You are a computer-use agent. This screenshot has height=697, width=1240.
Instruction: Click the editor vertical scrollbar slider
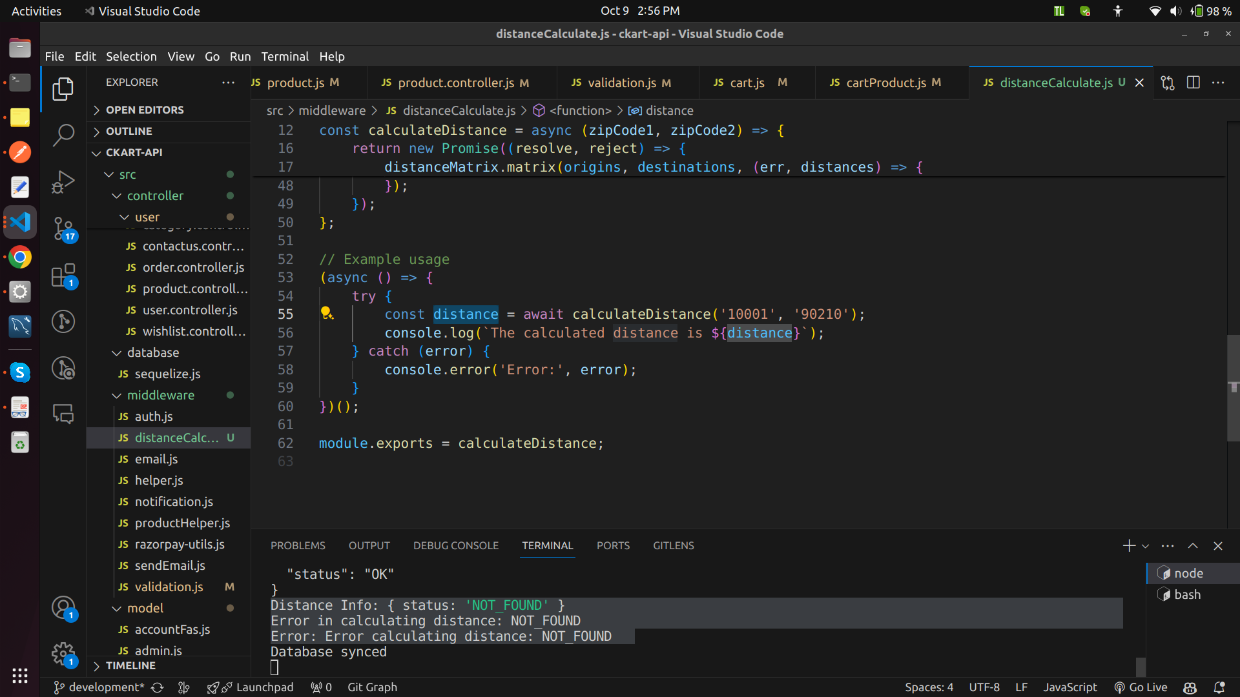(1233, 387)
